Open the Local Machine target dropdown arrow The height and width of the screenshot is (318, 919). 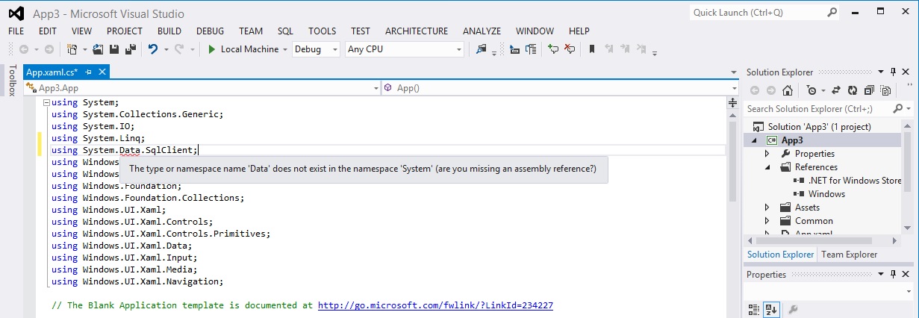(285, 49)
